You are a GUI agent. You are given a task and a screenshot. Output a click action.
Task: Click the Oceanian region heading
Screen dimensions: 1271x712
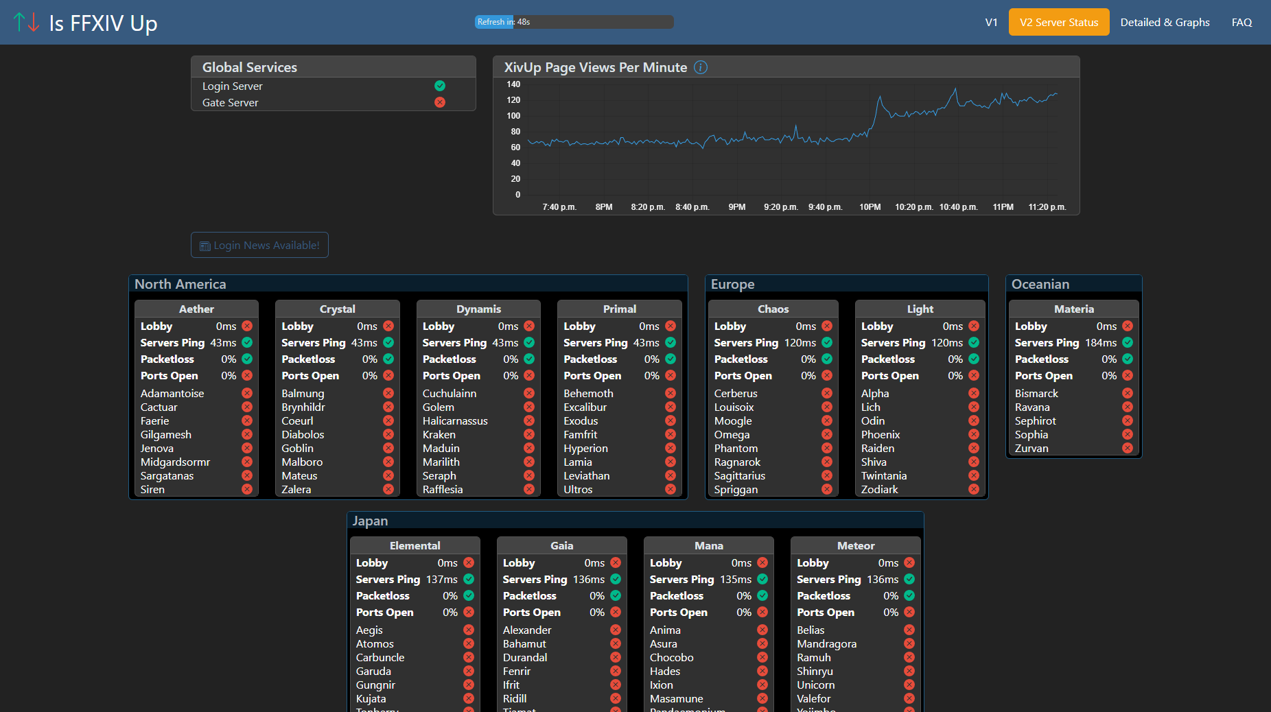pyautogui.click(x=1040, y=284)
